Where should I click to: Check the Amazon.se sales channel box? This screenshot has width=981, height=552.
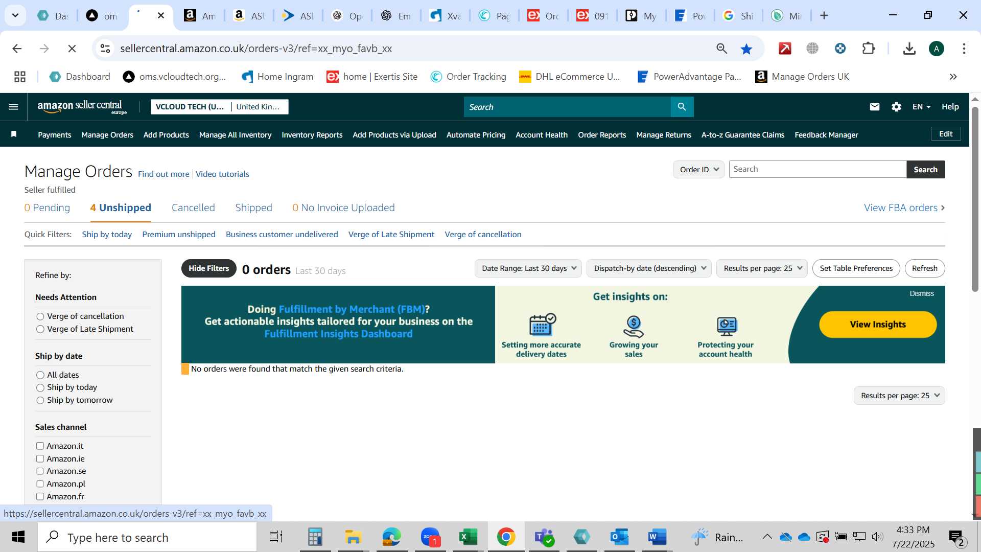(40, 471)
